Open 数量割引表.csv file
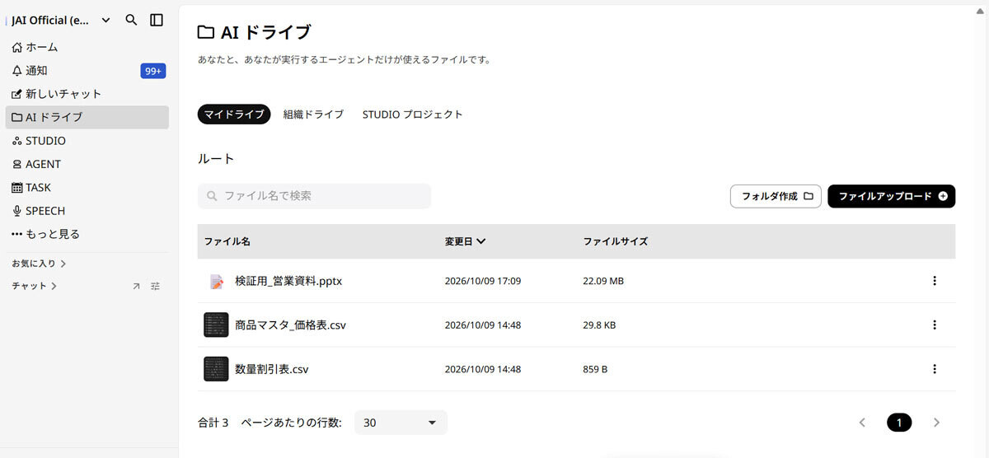 click(x=272, y=369)
